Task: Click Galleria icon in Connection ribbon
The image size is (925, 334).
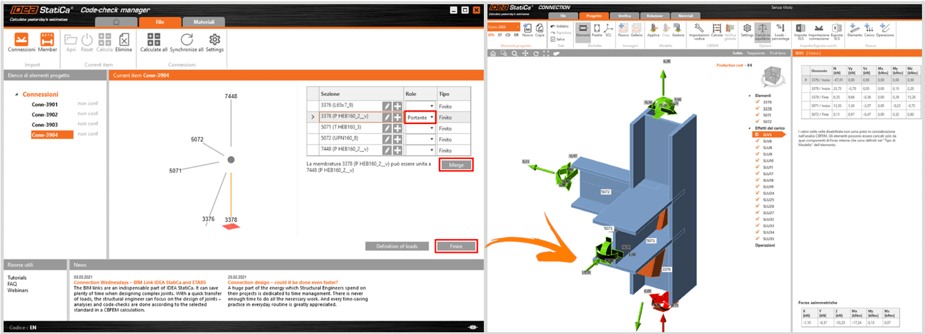Action: 636,28
